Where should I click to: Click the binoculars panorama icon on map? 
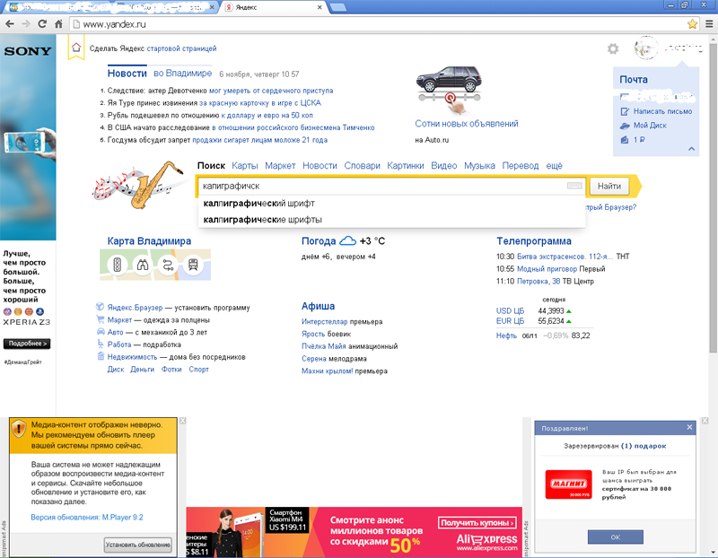tap(143, 265)
